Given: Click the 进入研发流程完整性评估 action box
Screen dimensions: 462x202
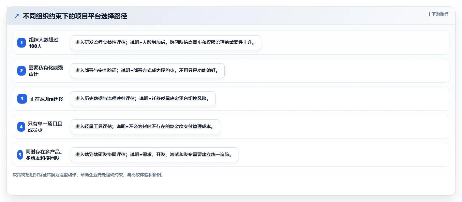Looking at the screenshot, I should (x=166, y=43).
